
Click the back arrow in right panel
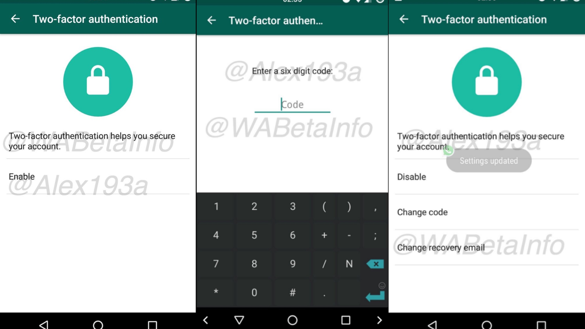pyautogui.click(x=403, y=19)
